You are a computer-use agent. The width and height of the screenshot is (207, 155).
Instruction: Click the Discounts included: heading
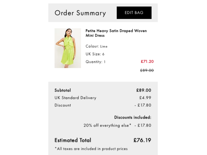click(133, 118)
